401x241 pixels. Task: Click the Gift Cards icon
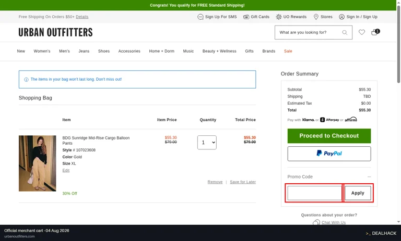246,17
